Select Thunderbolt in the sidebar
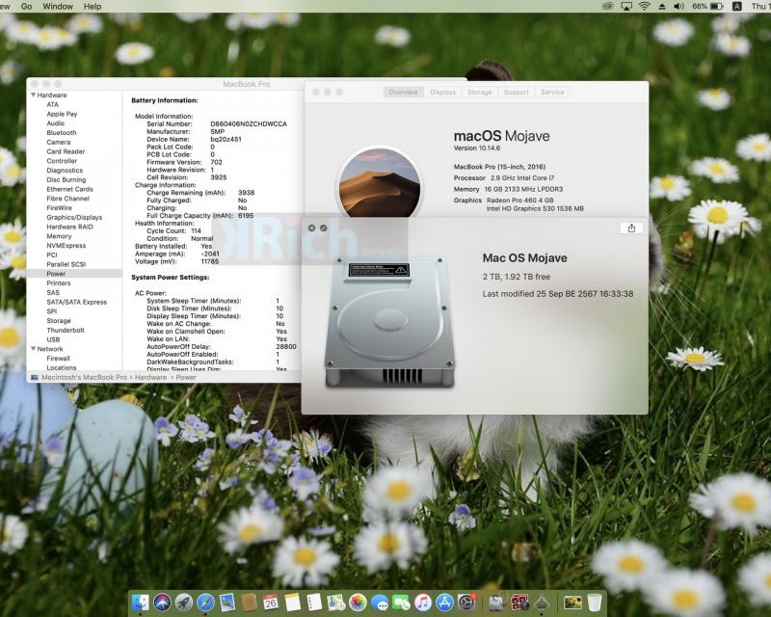 [x=66, y=330]
